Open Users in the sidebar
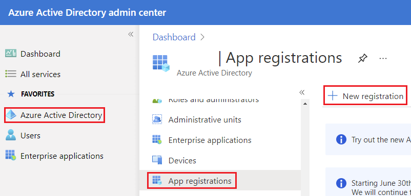Image resolution: width=411 pixels, height=196 pixels. tap(30, 136)
